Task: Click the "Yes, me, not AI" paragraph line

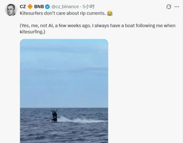Action: (x=98, y=26)
